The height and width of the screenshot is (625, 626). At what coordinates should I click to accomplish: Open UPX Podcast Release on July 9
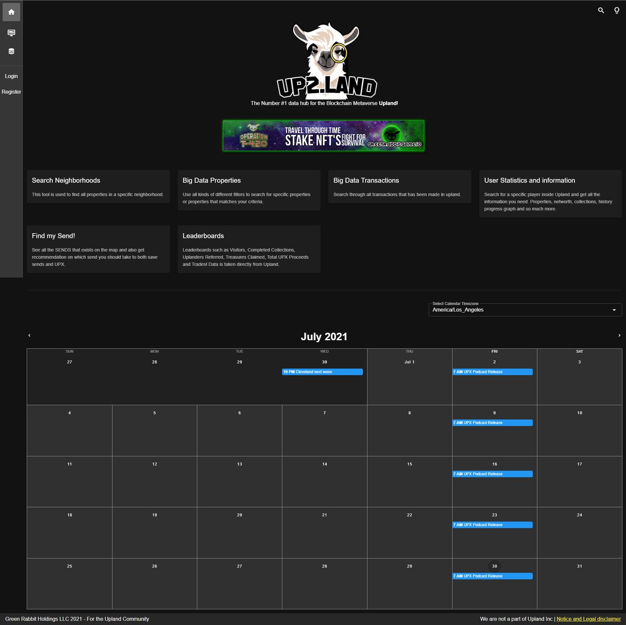492,423
